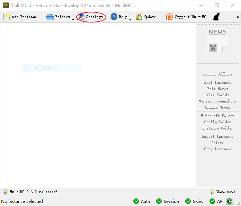Select Change Group
Image resolution: width=241 pixels, height=206 pixels.
pos(218,107)
